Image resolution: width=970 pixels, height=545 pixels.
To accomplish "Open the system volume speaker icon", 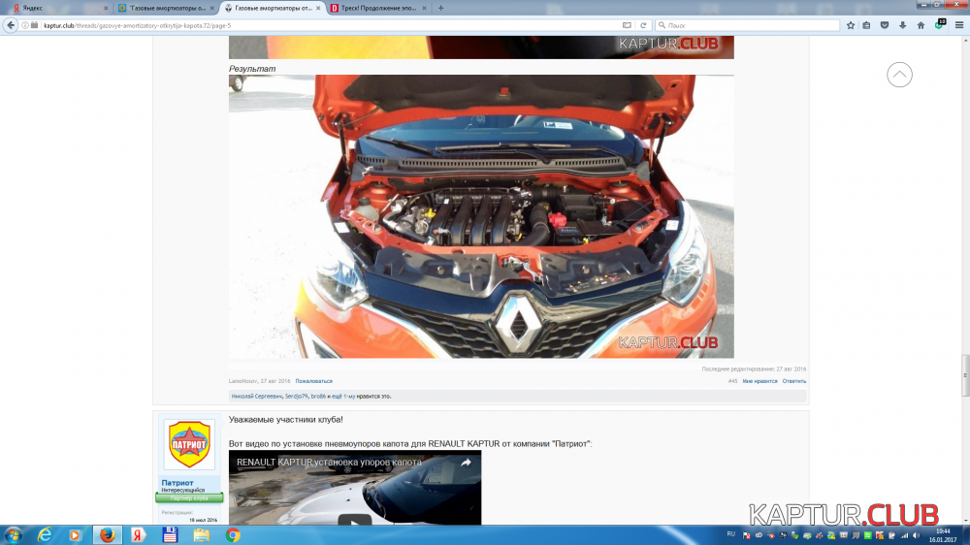I will (917, 535).
